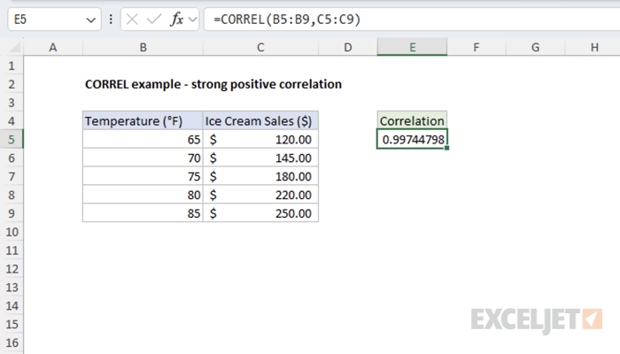The image size is (620, 354).
Task: Click the title cell 'CORREL example - strong positive correlation'
Action: tap(213, 84)
